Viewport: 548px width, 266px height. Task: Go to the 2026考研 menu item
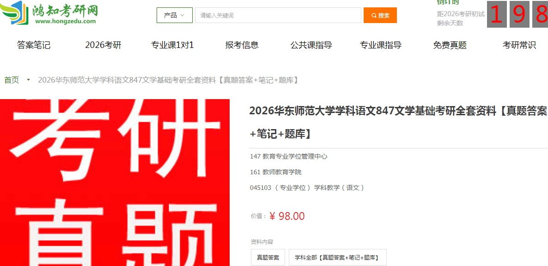coord(103,45)
